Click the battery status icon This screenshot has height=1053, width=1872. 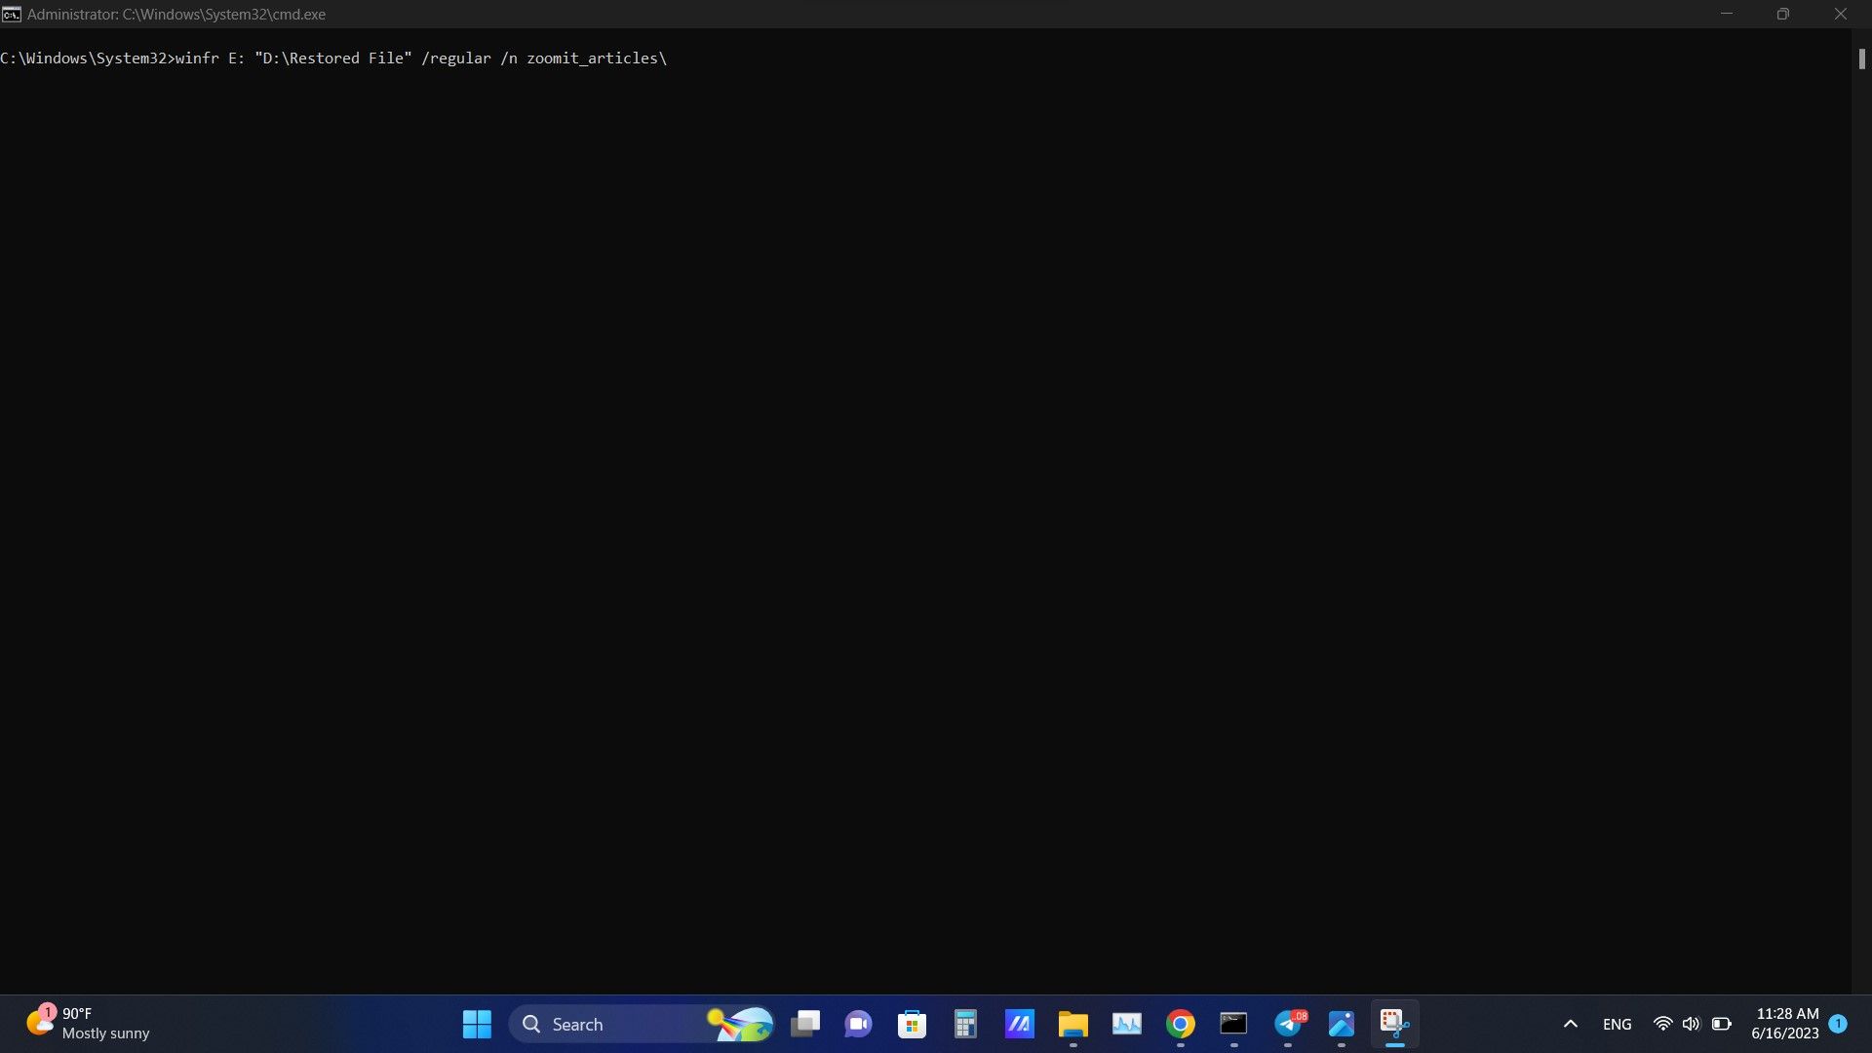(x=1721, y=1024)
